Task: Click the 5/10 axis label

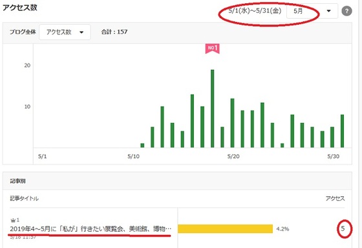Action: [x=133, y=157]
